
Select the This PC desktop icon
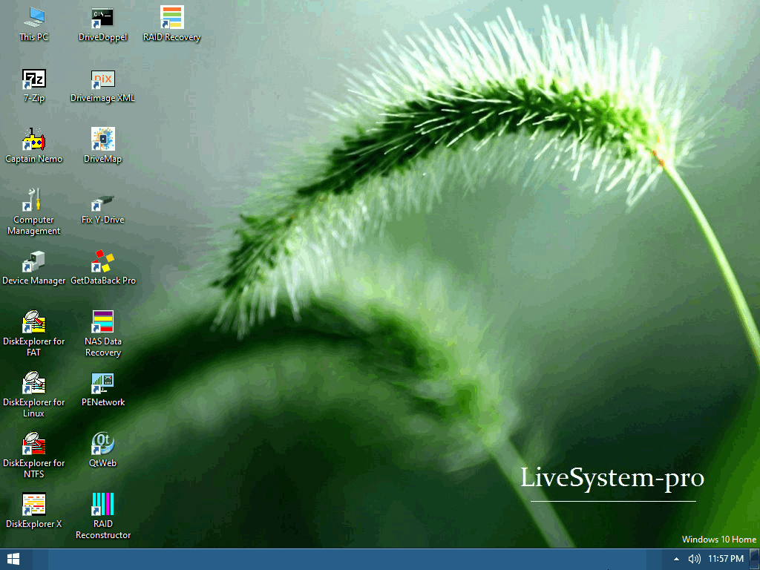(x=33, y=17)
